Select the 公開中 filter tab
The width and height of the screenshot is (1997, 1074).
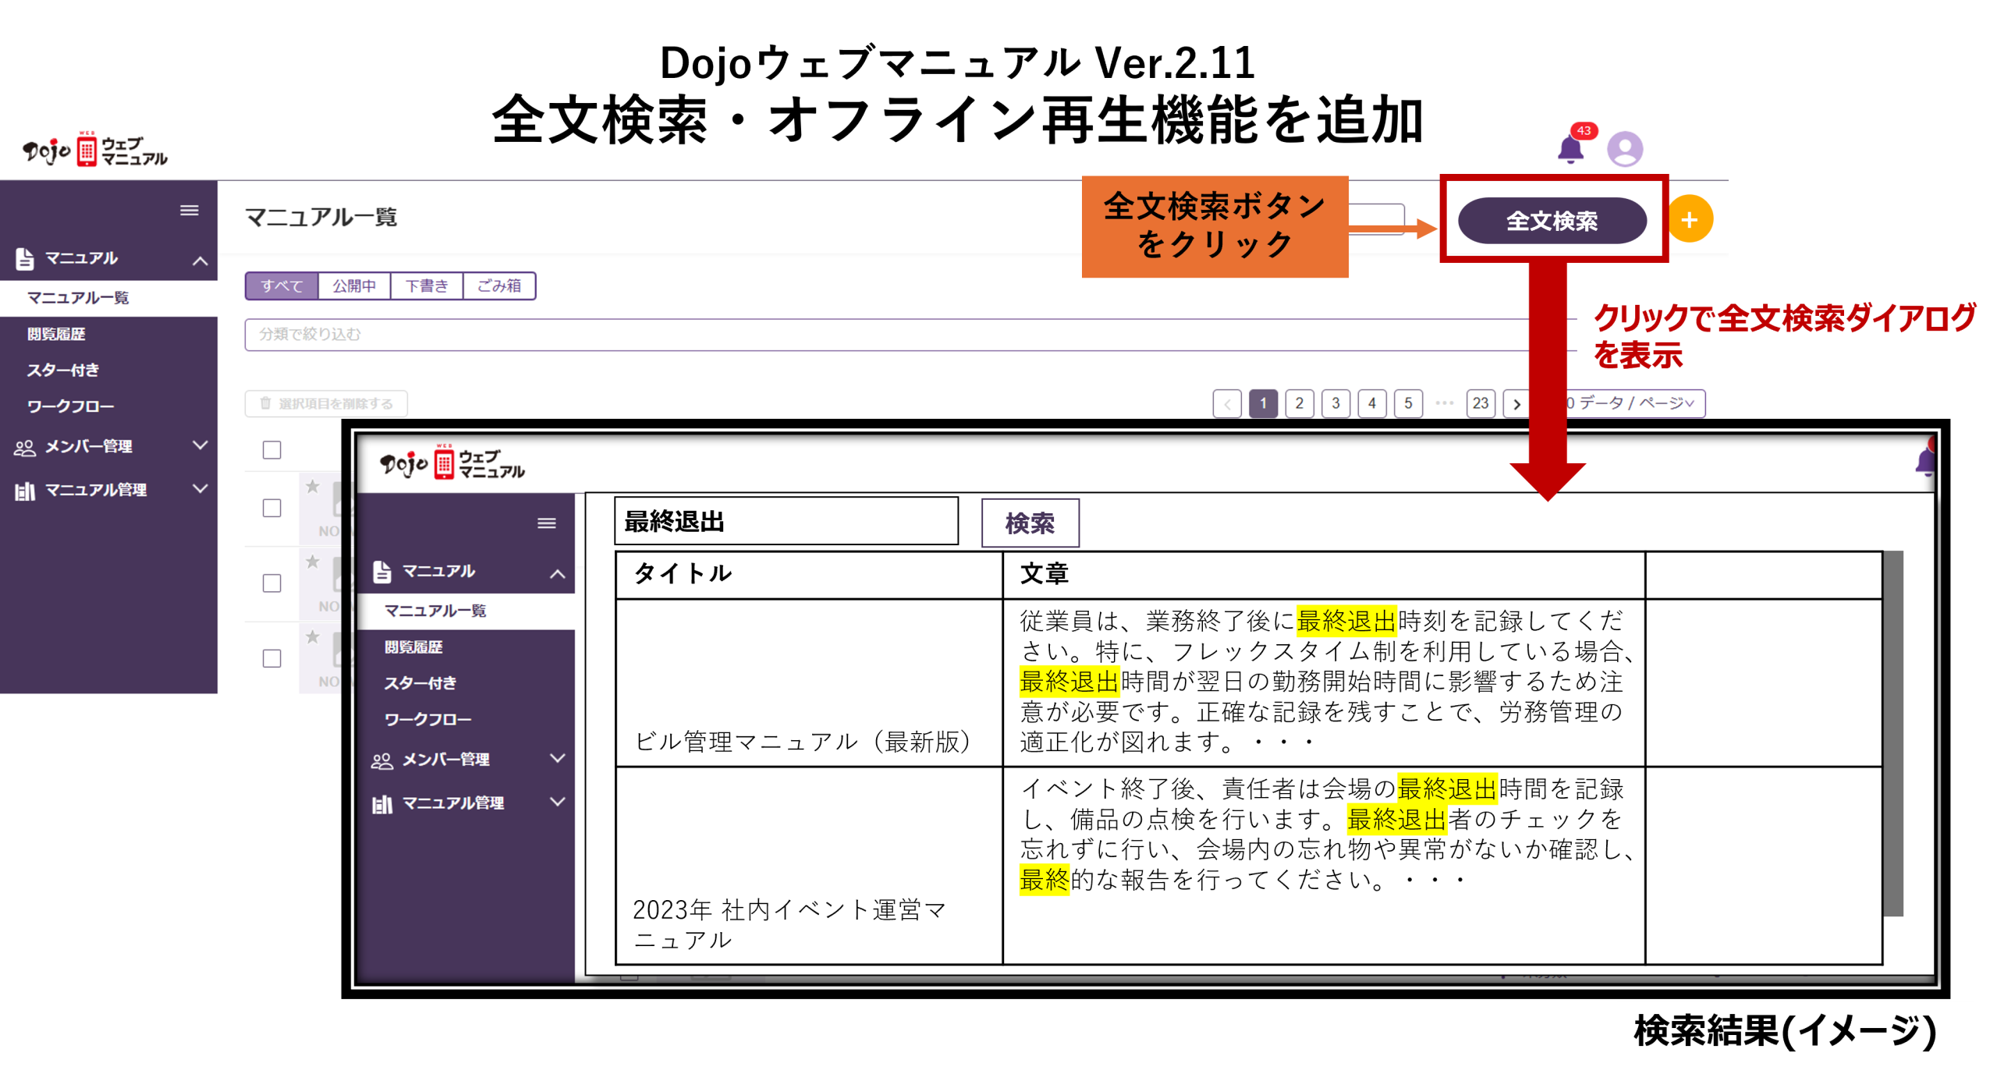point(354,285)
